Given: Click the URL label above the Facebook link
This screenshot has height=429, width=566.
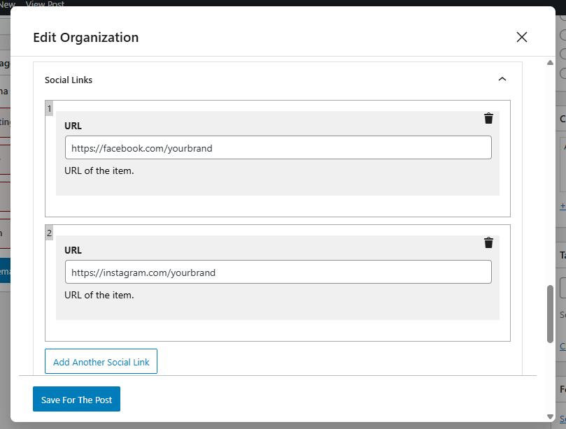Looking at the screenshot, I should point(73,126).
